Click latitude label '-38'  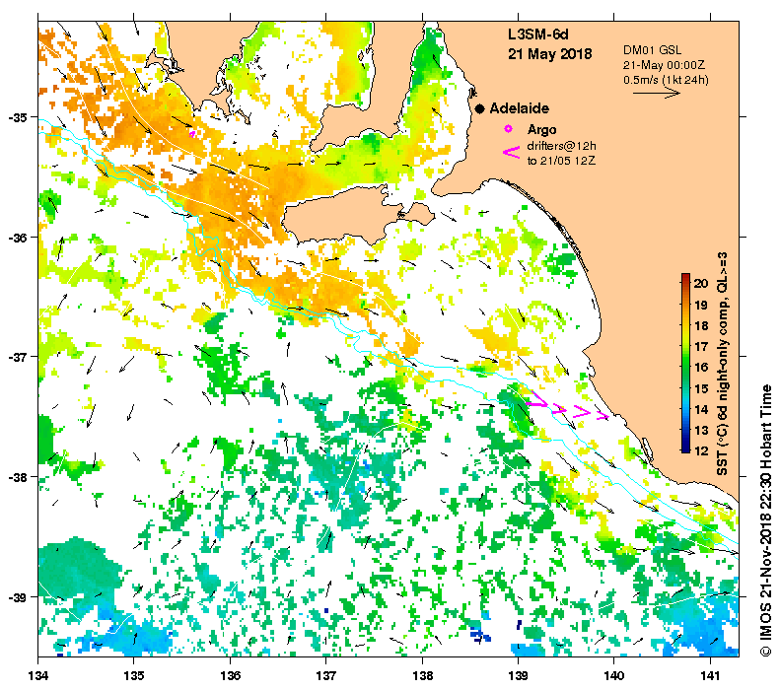pyautogui.click(x=19, y=477)
